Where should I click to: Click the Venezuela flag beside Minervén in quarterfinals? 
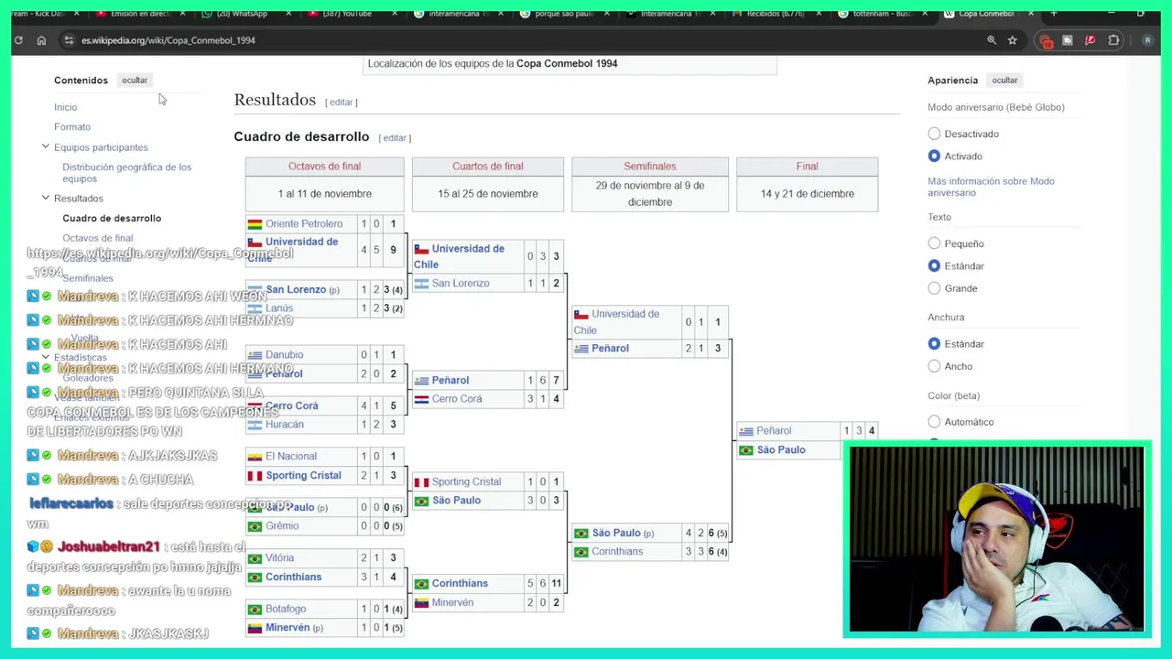(x=421, y=603)
